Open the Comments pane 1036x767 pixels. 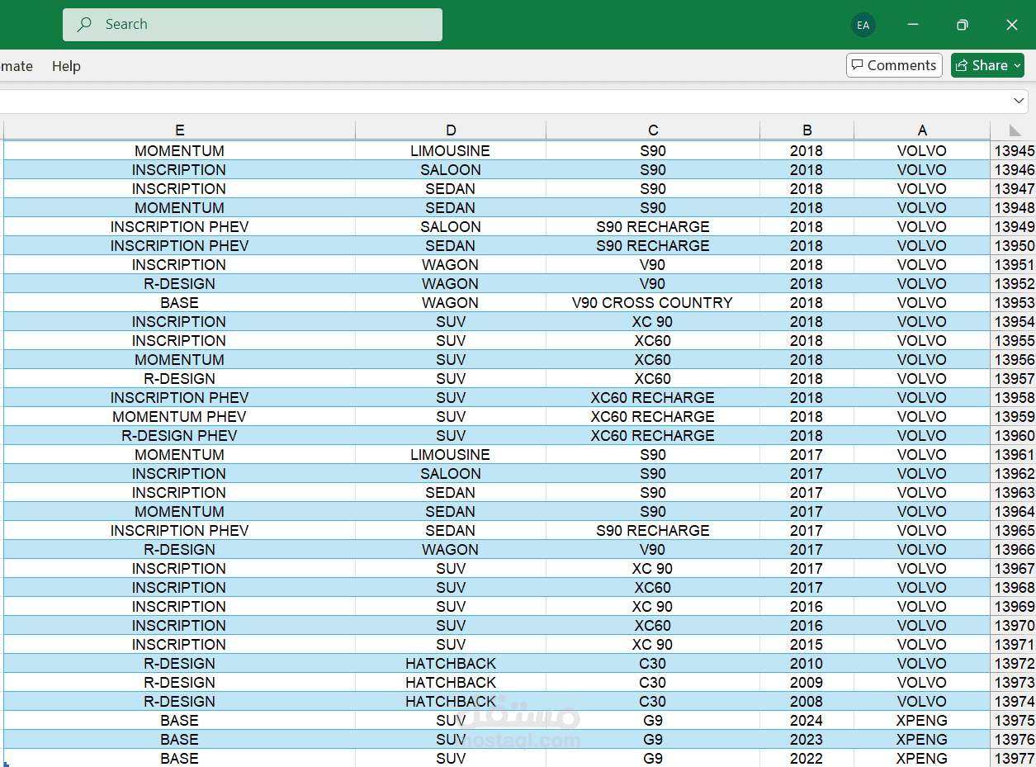pos(894,65)
